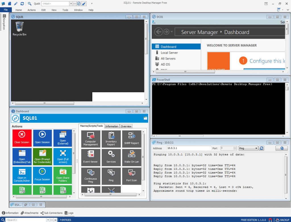Screen dimensions: 291x222
Task: Click the Close Session action
Action: (22, 138)
